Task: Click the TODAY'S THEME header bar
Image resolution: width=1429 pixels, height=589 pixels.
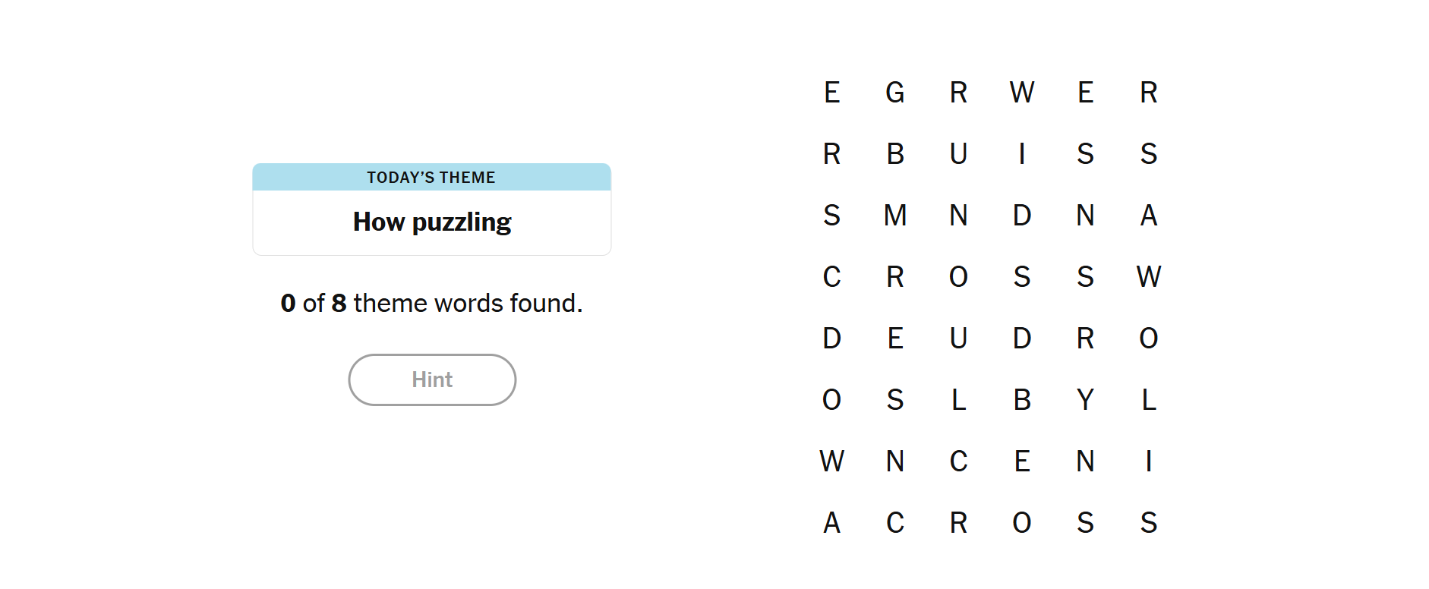Action: pyautogui.click(x=432, y=178)
